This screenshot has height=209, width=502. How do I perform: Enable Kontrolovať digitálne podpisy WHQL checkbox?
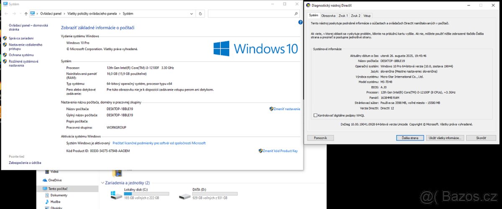(x=315, y=115)
